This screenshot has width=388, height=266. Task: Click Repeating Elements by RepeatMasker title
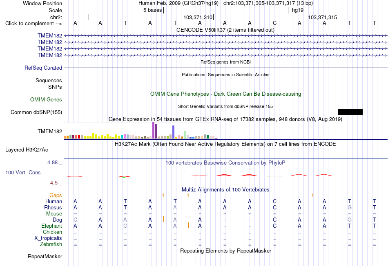226,251
